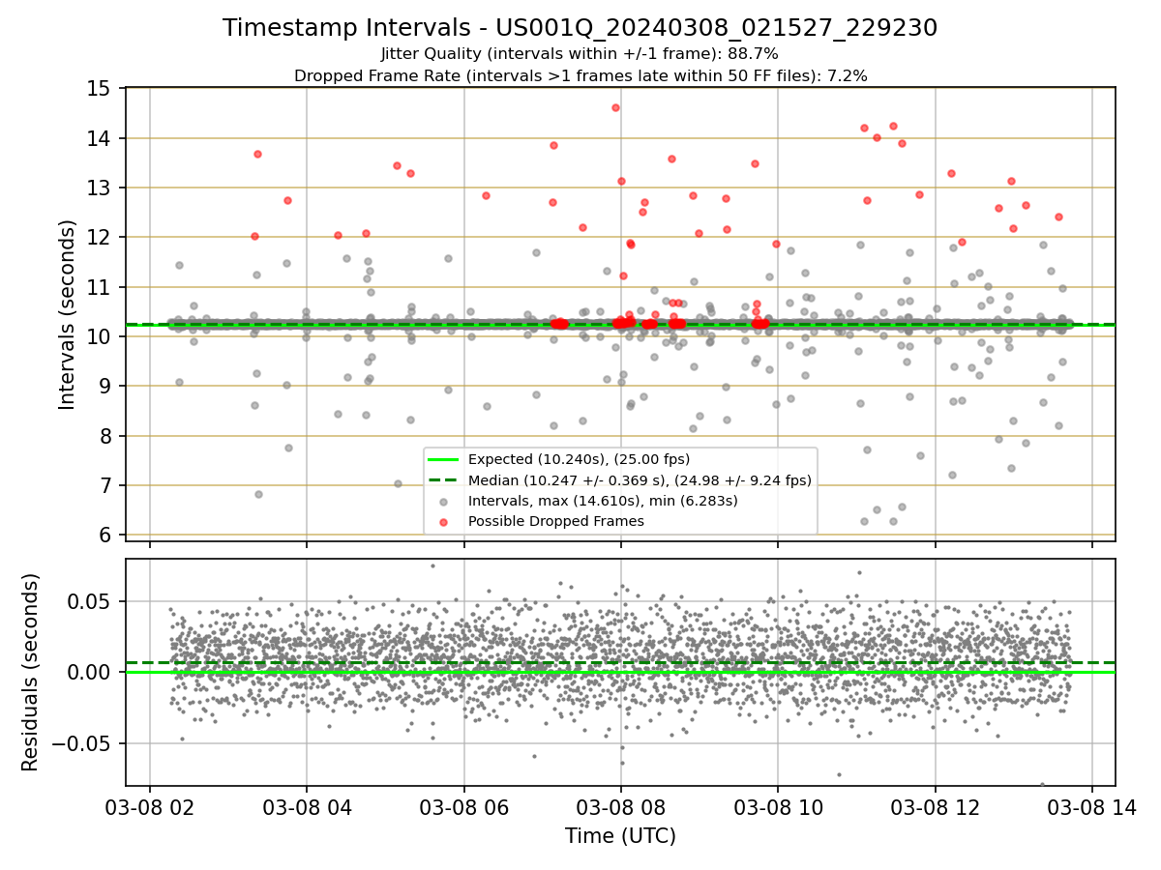Image resolution: width=1161 pixels, height=870 pixels.
Task: Click x-axis tick label '03-08 10'
Action: pos(778,807)
